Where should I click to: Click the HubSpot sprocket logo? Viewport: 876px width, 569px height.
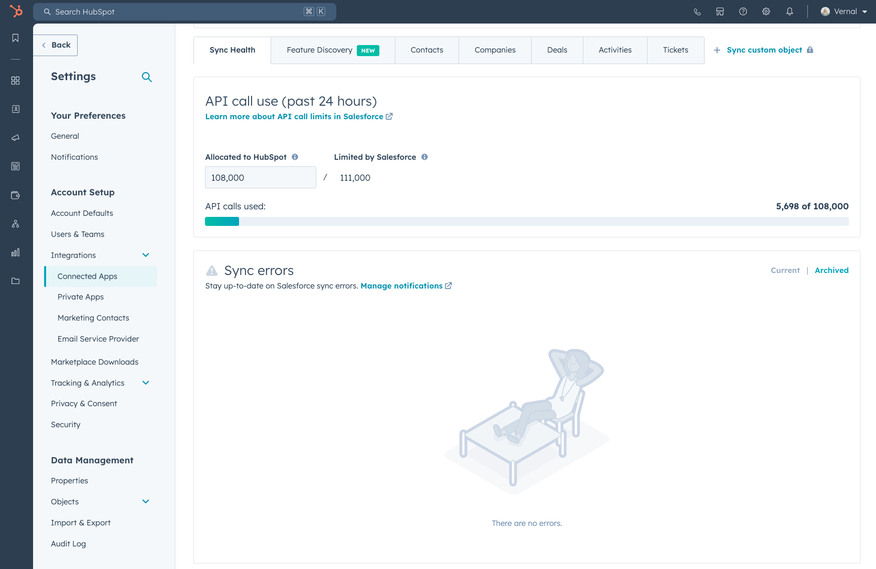(x=17, y=11)
